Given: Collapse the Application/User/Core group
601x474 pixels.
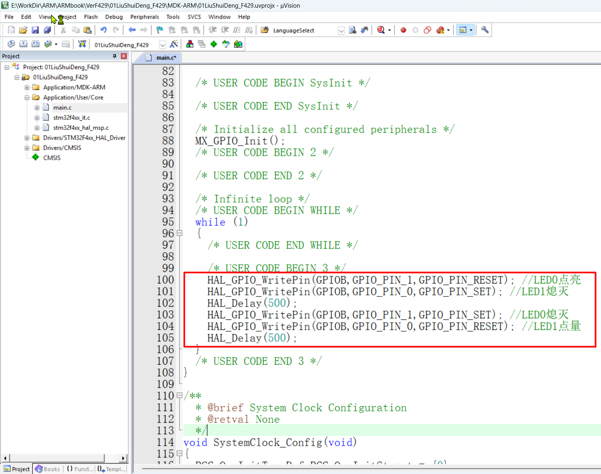Looking at the screenshot, I should [27, 97].
